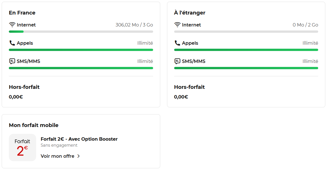Click the SMS/MMS chat icon in France card

pyautogui.click(x=12, y=61)
